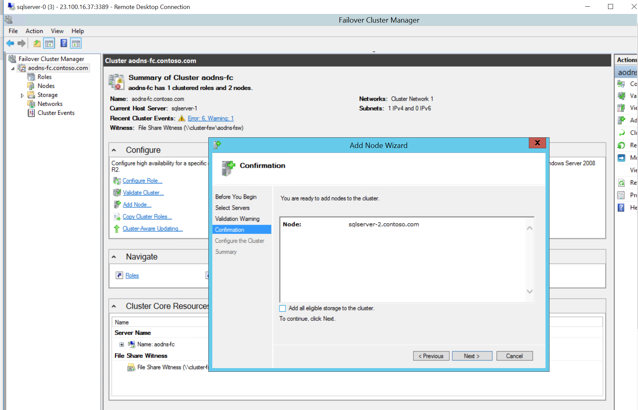Close the Add Node Wizard dialog
The image size is (638, 410).
click(537, 143)
